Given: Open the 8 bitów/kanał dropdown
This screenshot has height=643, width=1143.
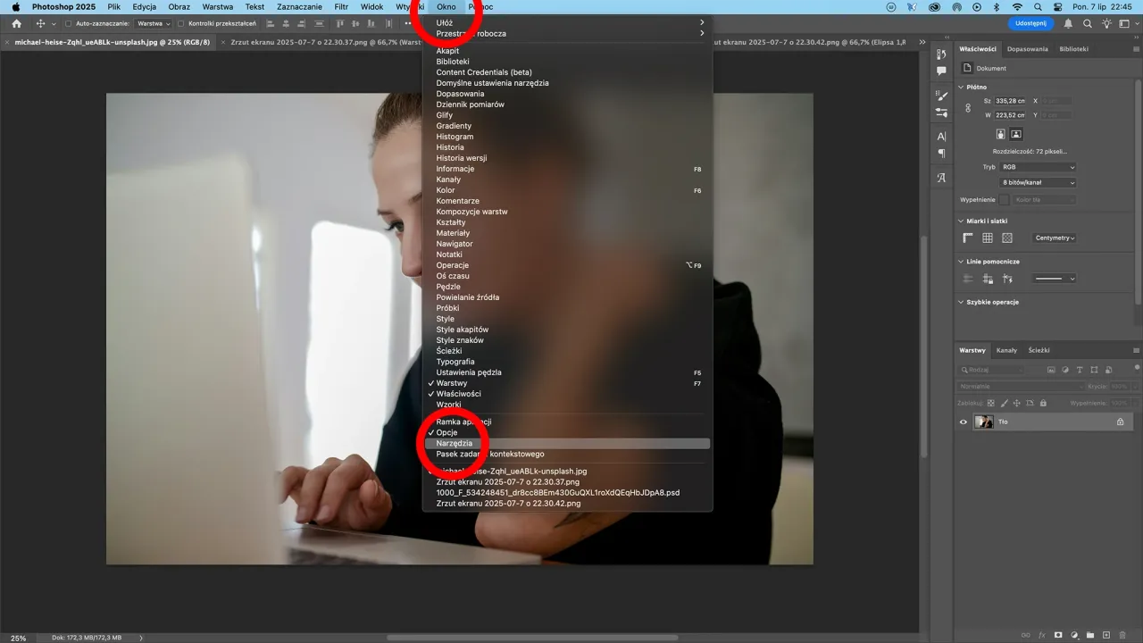Looking at the screenshot, I should tap(1036, 181).
